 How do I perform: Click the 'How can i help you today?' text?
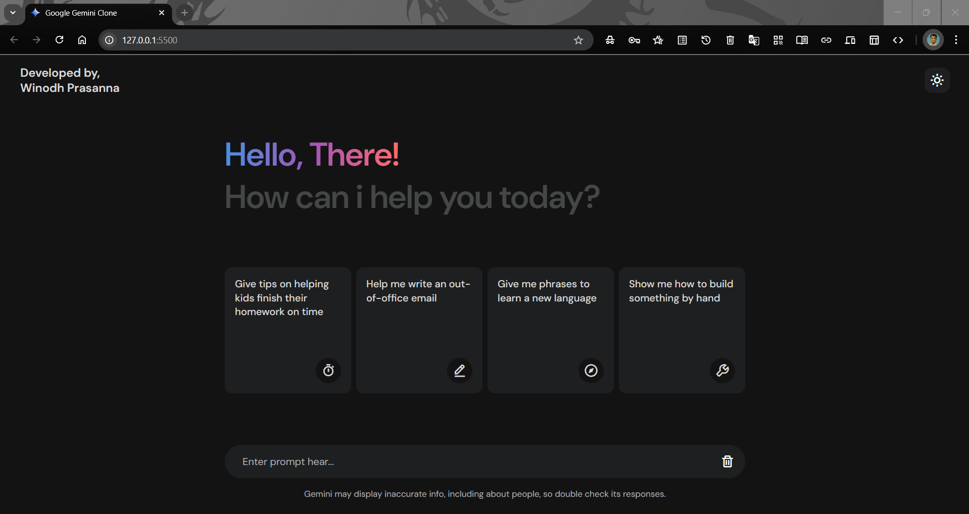(x=412, y=197)
